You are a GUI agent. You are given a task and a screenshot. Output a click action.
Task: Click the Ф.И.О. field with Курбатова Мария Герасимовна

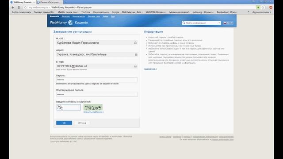point(97,43)
